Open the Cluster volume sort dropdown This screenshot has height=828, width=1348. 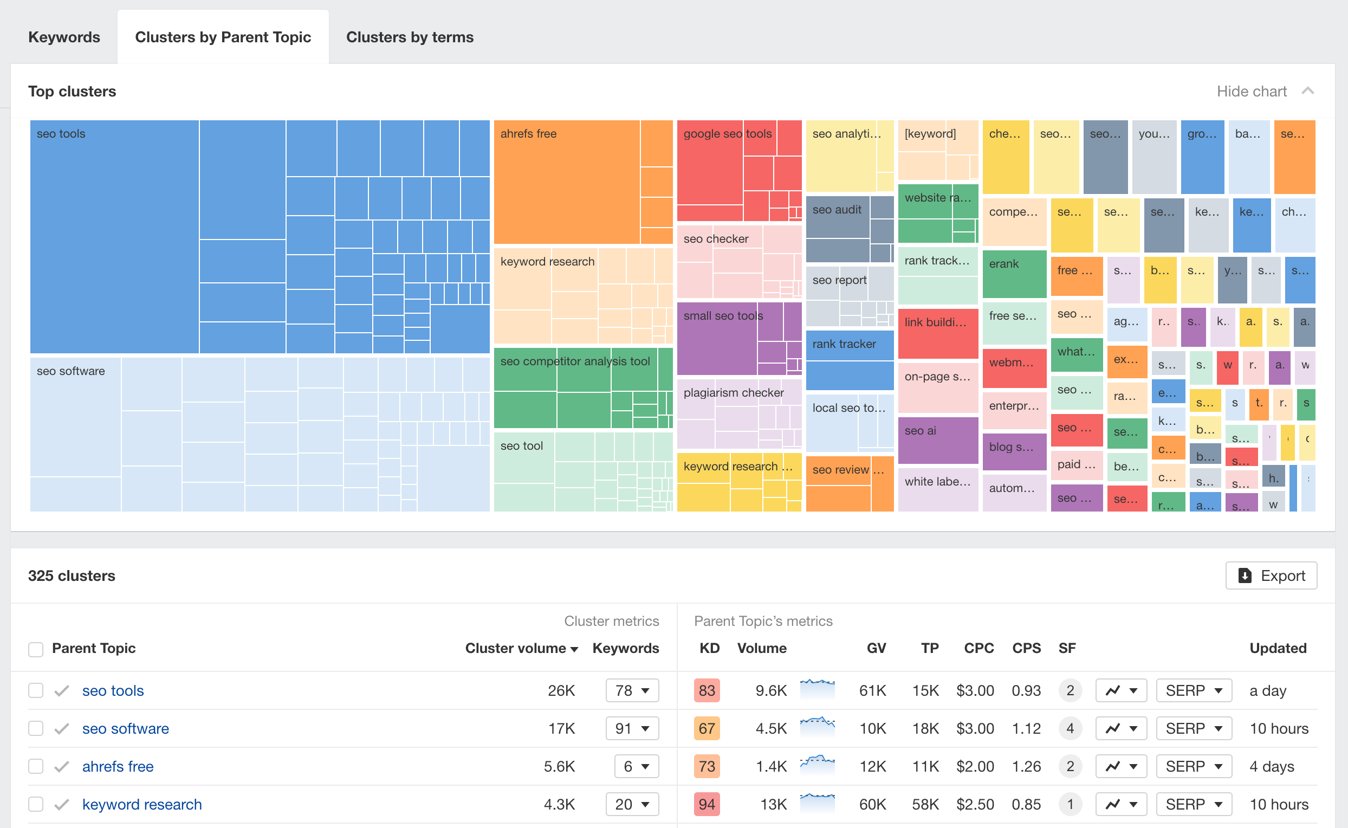coord(574,648)
